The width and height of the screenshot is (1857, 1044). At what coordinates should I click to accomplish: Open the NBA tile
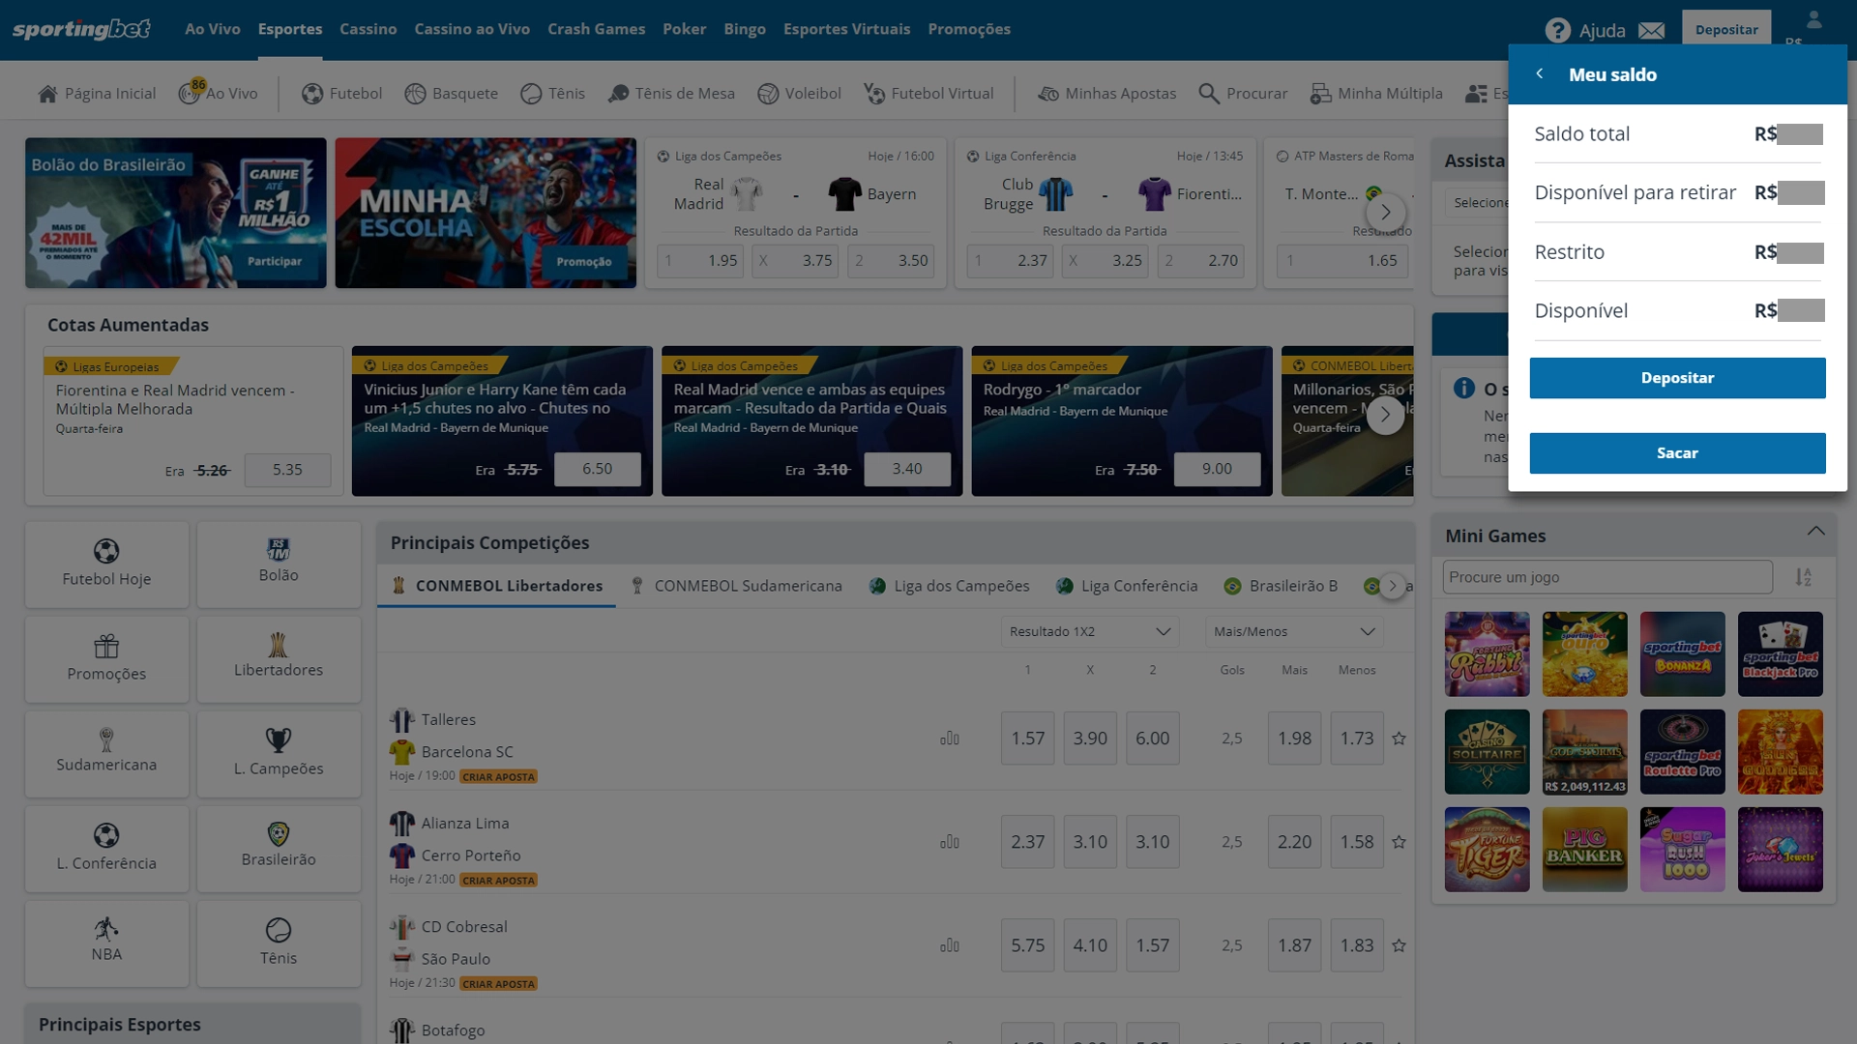click(106, 943)
